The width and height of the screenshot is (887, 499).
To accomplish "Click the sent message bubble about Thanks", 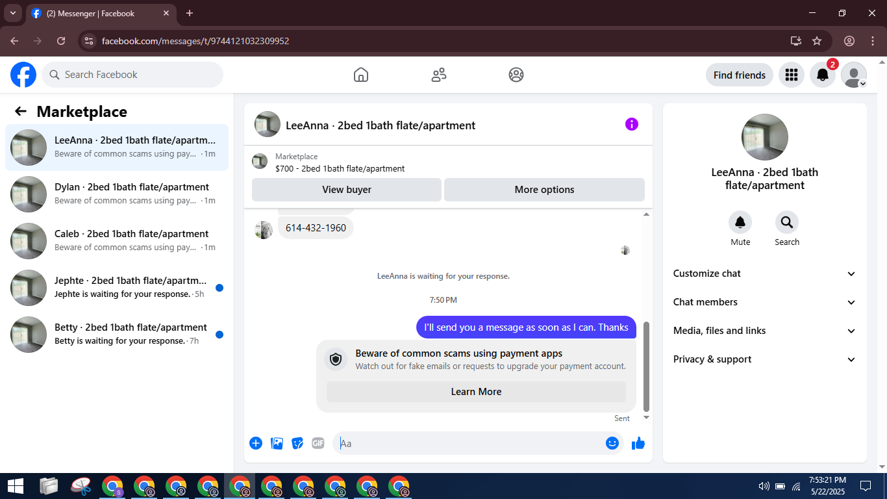I will [x=526, y=327].
